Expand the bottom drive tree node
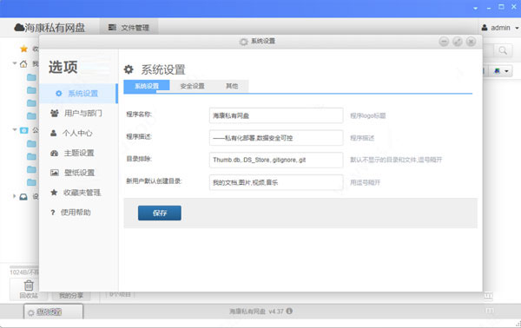 [14, 196]
